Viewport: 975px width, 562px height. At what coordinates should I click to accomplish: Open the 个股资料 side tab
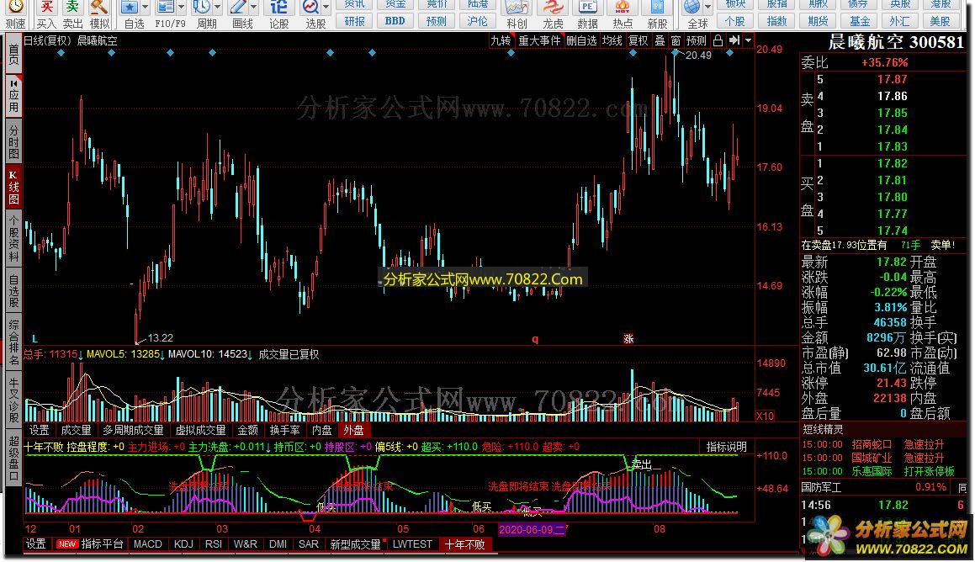pyautogui.click(x=13, y=239)
